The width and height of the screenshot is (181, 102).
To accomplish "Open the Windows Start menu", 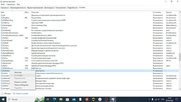I will [3, 99].
